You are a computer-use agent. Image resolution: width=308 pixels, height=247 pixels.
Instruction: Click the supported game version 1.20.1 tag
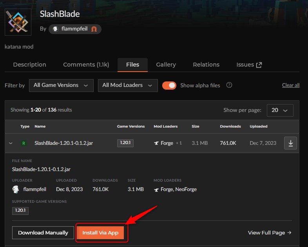[20, 211]
